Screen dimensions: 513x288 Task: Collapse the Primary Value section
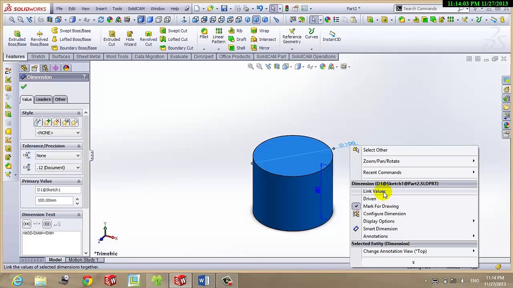pyautogui.click(x=79, y=181)
